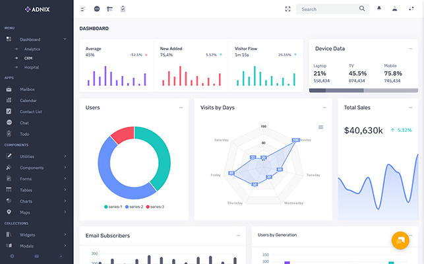Screen dimensions: 424x264
Task: Select Hospital under Dashboard
Action: pos(31,67)
